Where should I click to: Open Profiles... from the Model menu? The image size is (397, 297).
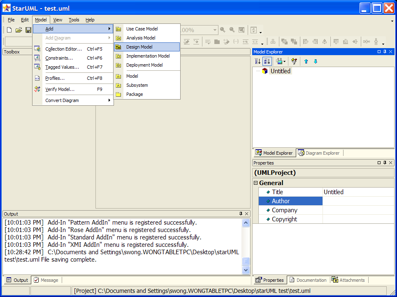(73, 78)
